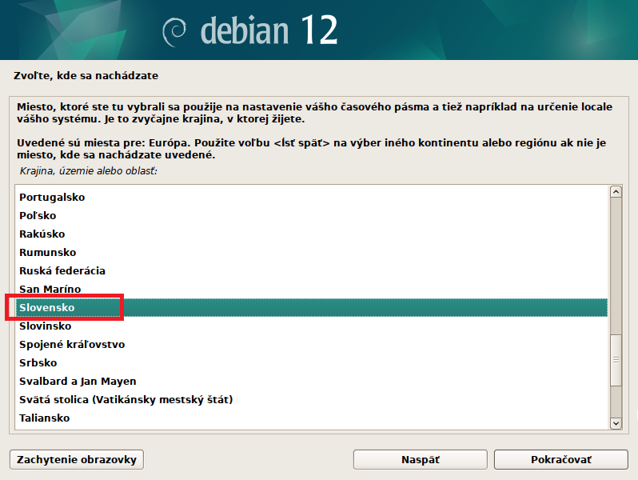Screen dimensions: 638x480
Task: Choose Rakúsko as location
Action: click(42, 234)
